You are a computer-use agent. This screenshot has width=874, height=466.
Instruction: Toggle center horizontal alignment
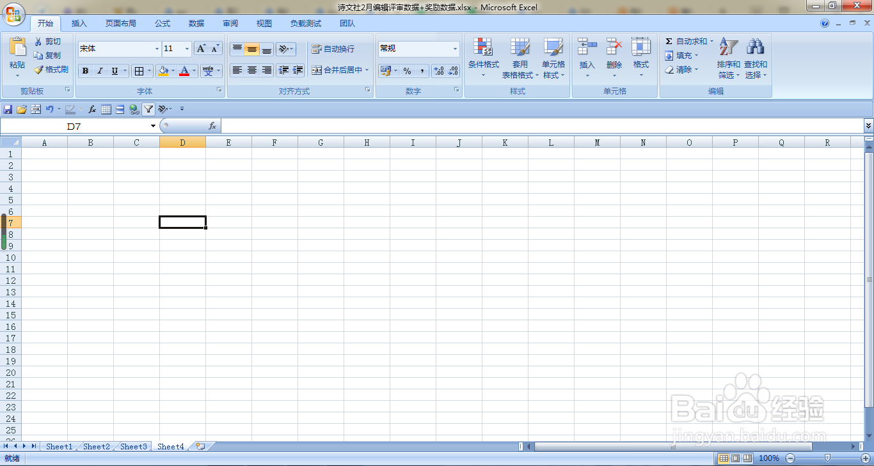(x=252, y=70)
